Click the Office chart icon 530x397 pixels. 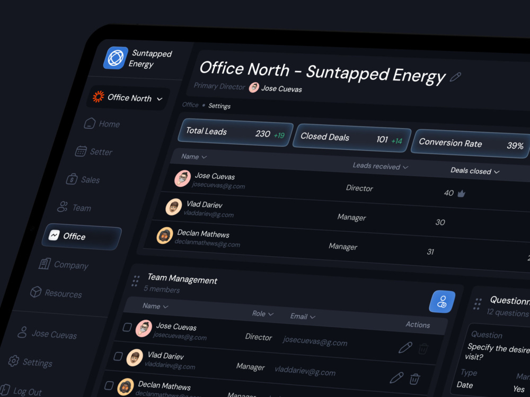[54, 235]
